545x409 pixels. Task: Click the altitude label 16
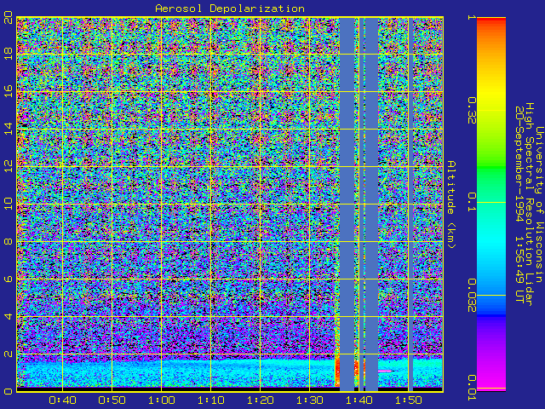coord(8,91)
